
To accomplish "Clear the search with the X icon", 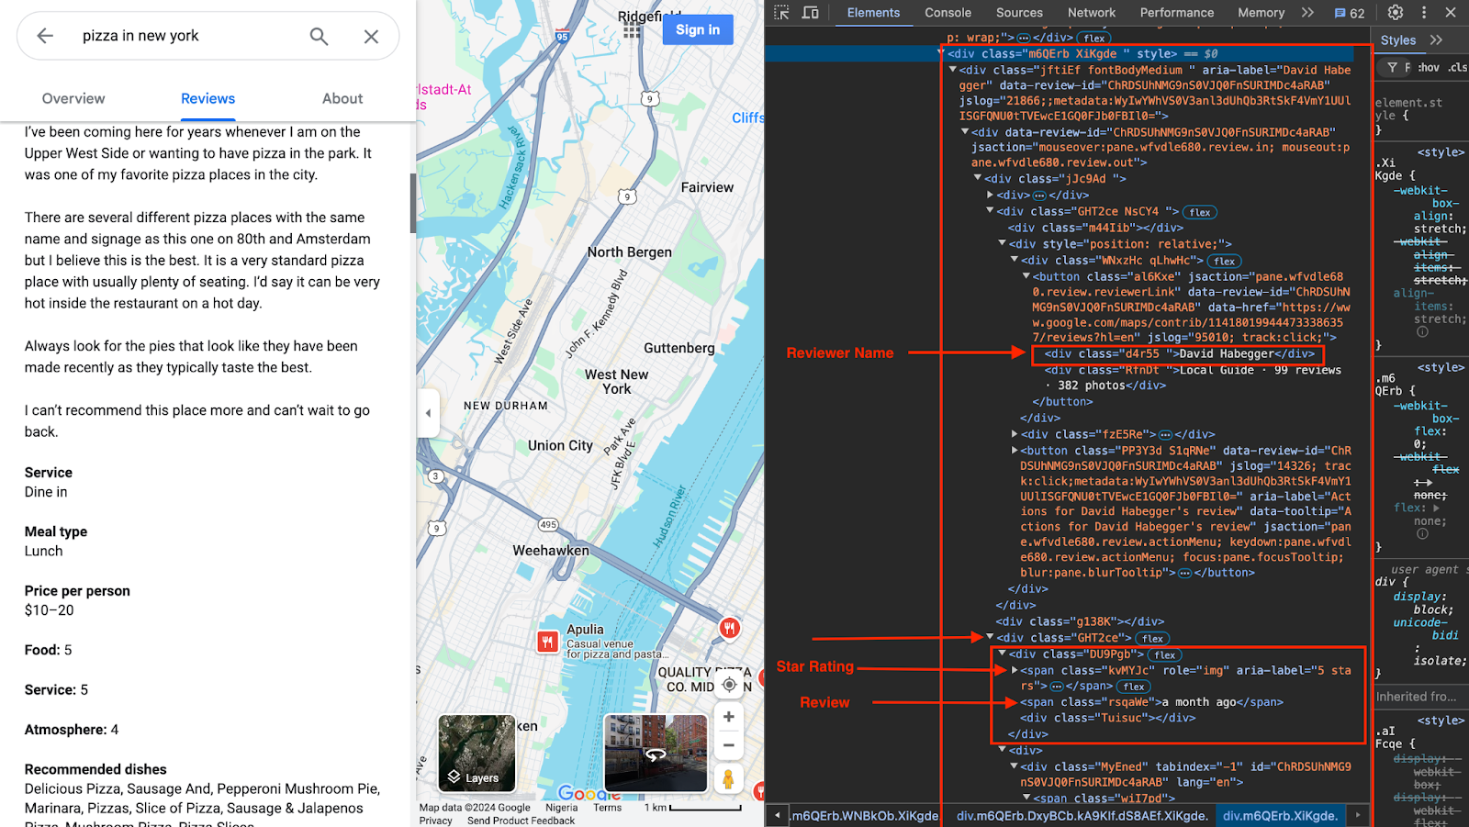I will (371, 36).
